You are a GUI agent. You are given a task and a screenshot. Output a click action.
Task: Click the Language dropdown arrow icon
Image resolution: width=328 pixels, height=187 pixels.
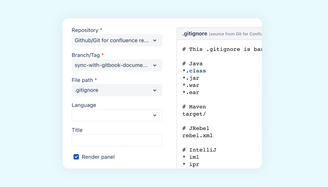pyautogui.click(x=155, y=115)
